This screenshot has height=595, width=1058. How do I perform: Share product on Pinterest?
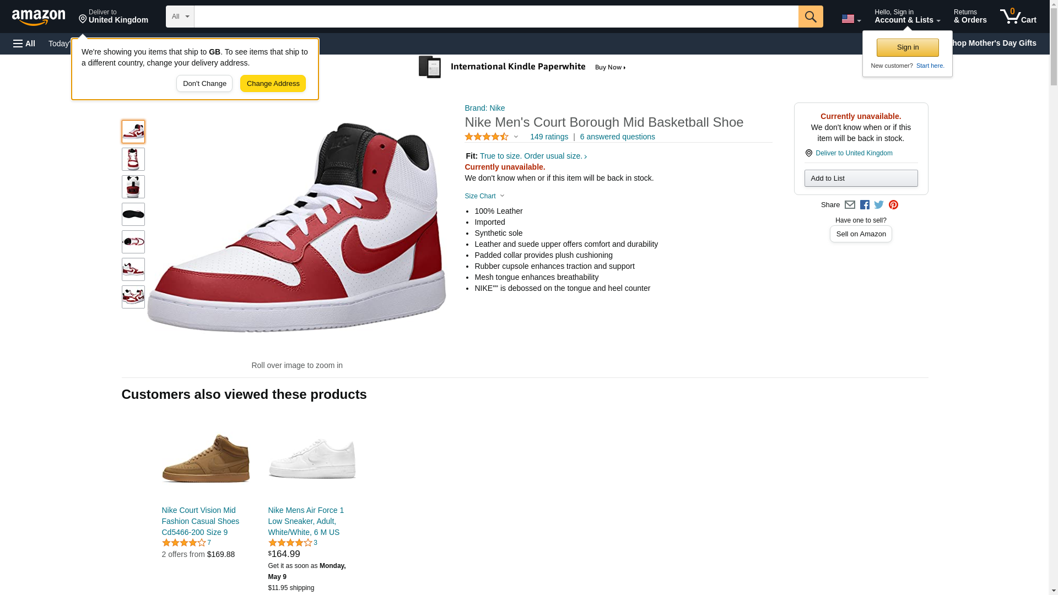(x=893, y=205)
